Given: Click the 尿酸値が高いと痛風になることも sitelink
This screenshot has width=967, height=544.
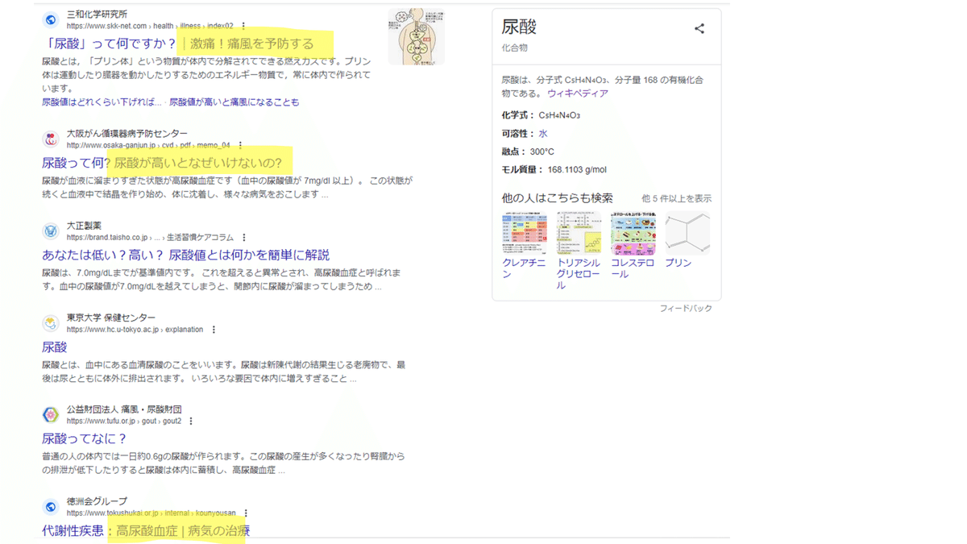Looking at the screenshot, I should pyautogui.click(x=234, y=102).
